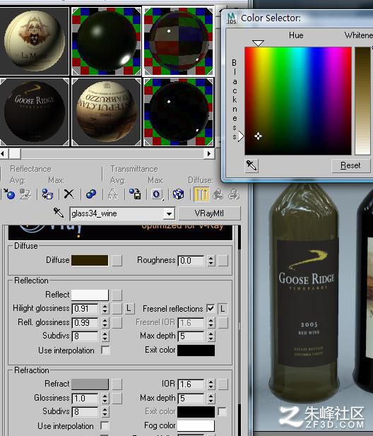Click the Hilight glossiness lock L button
Screen dimensions: 373x436
tap(129, 308)
